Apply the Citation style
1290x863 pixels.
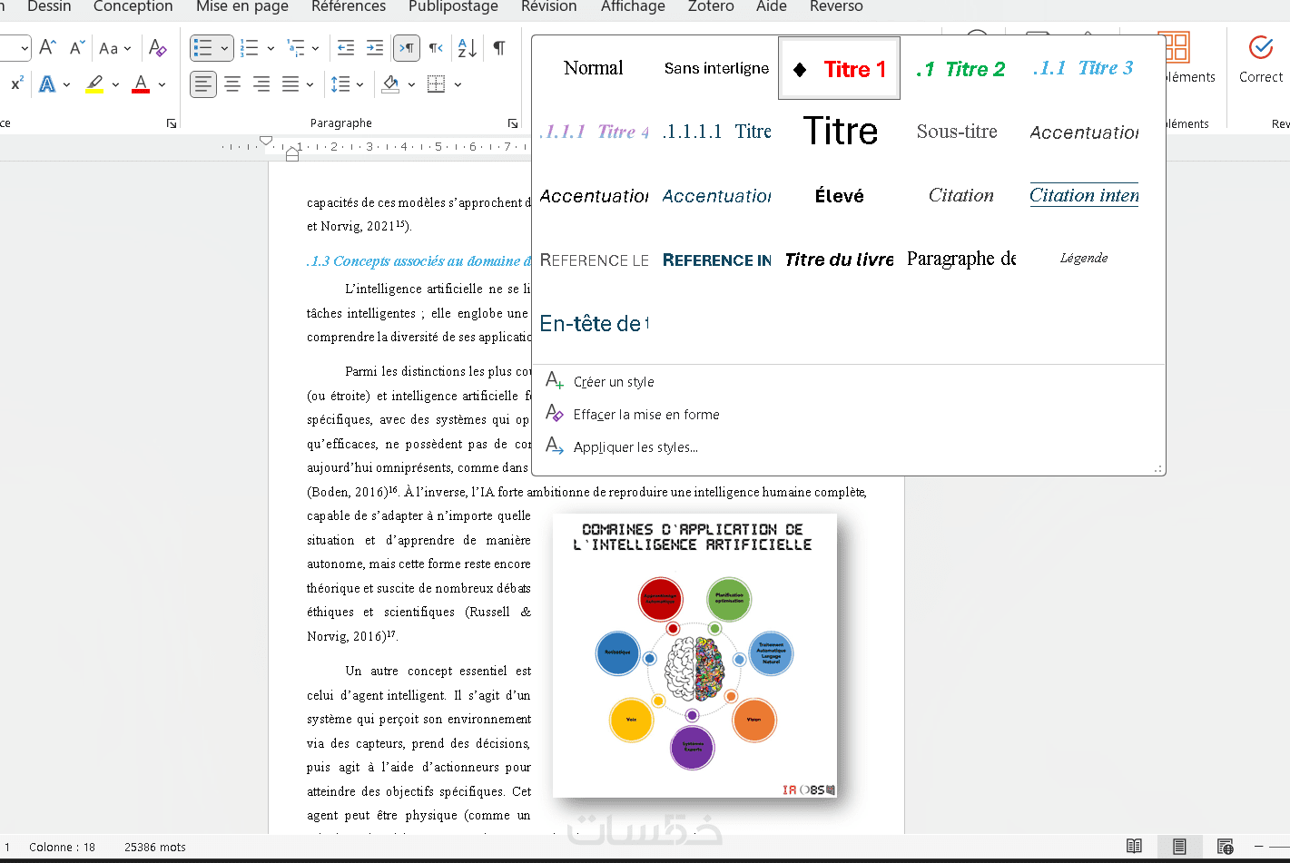[x=961, y=195]
